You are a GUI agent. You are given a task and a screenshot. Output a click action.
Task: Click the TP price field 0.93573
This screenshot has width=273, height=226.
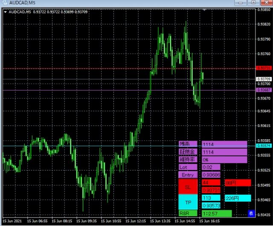click(211, 205)
